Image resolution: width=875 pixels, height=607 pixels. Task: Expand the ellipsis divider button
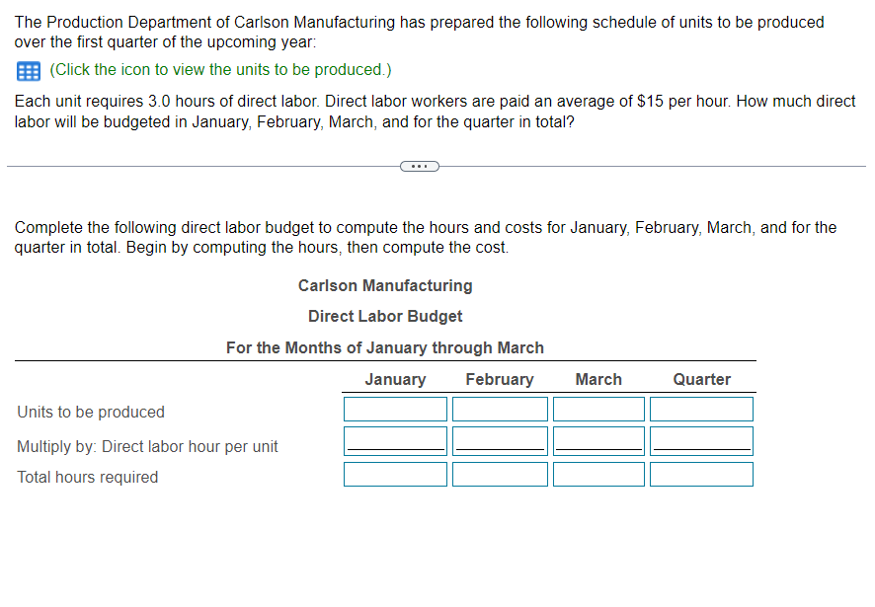click(419, 166)
